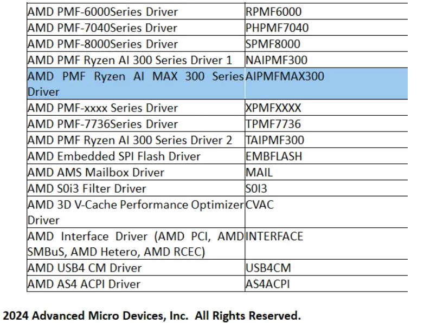Click the AMD PMF-7040Series Driver row
The width and height of the screenshot is (424, 323).
tap(102, 28)
